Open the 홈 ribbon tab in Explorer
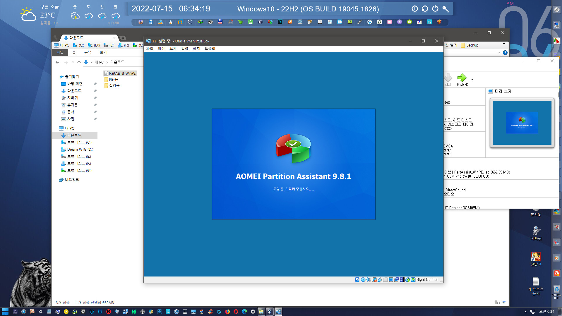Image resolution: width=562 pixels, height=316 pixels. (x=74, y=52)
